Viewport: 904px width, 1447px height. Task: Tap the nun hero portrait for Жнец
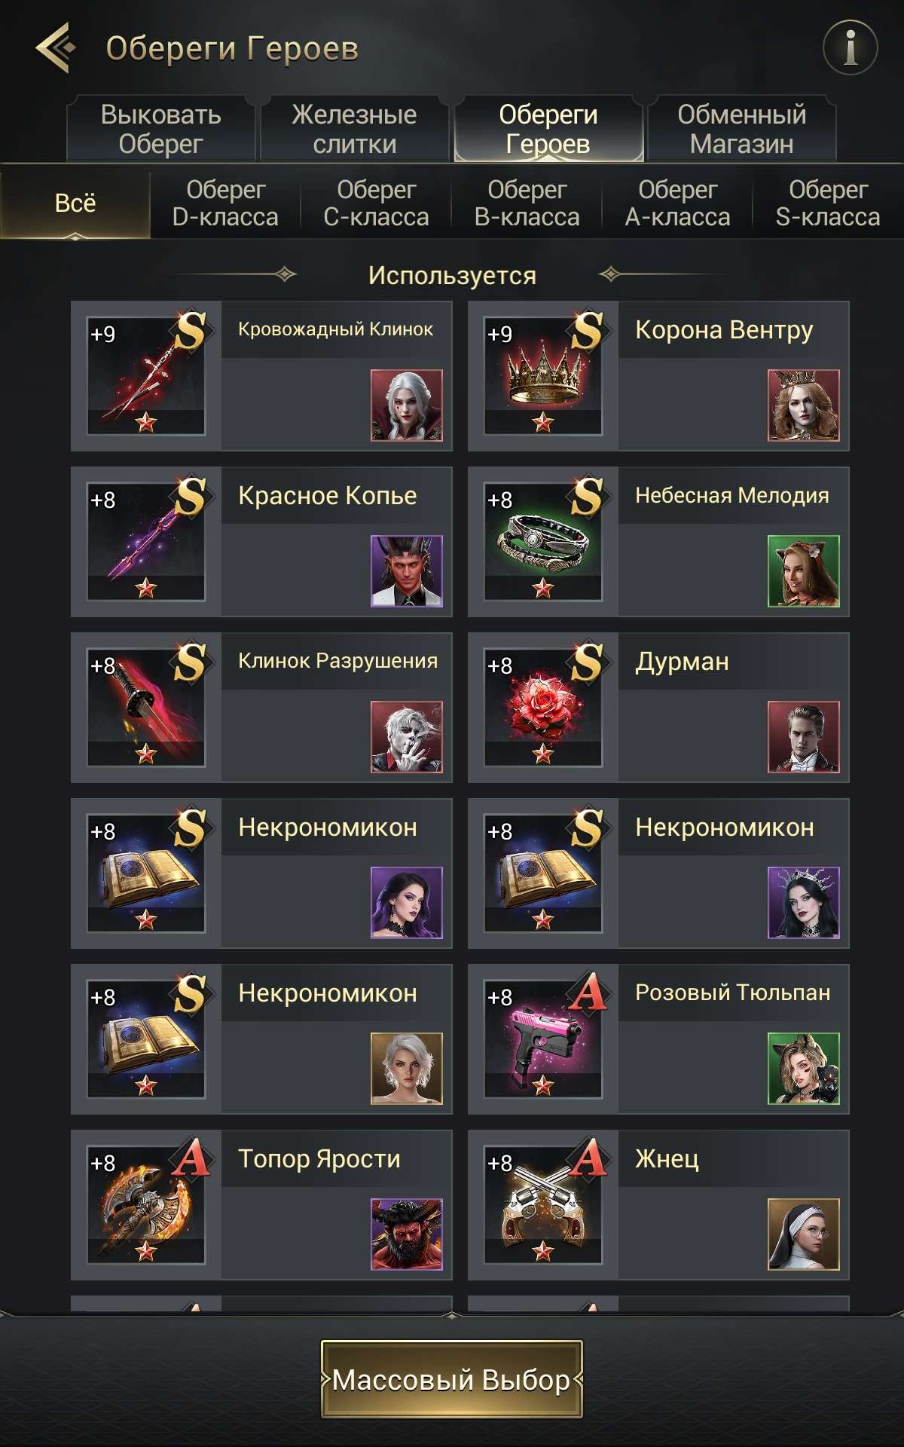(x=804, y=1234)
